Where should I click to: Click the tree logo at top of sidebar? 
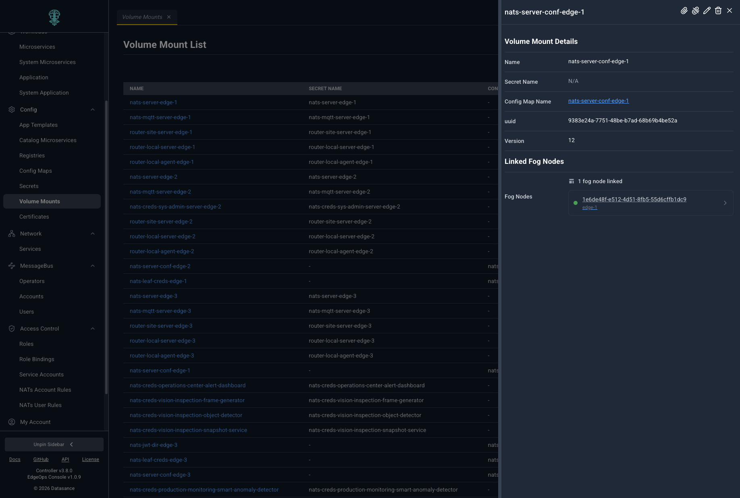tap(54, 17)
